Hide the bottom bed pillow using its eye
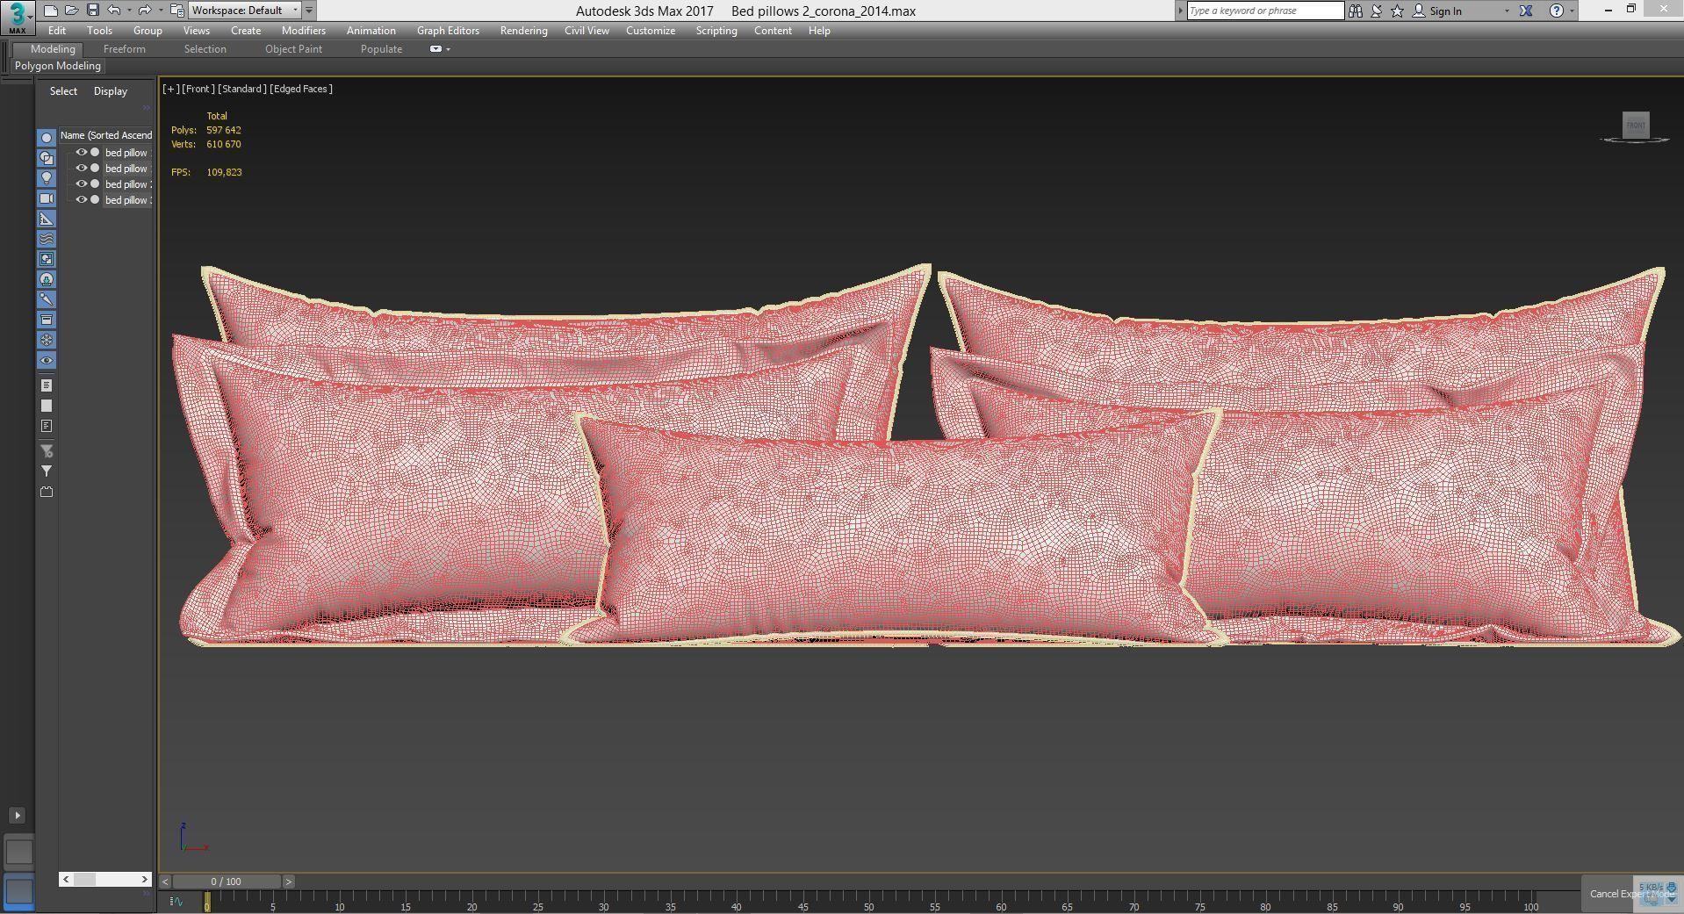This screenshot has width=1684, height=914. [x=81, y=199]
